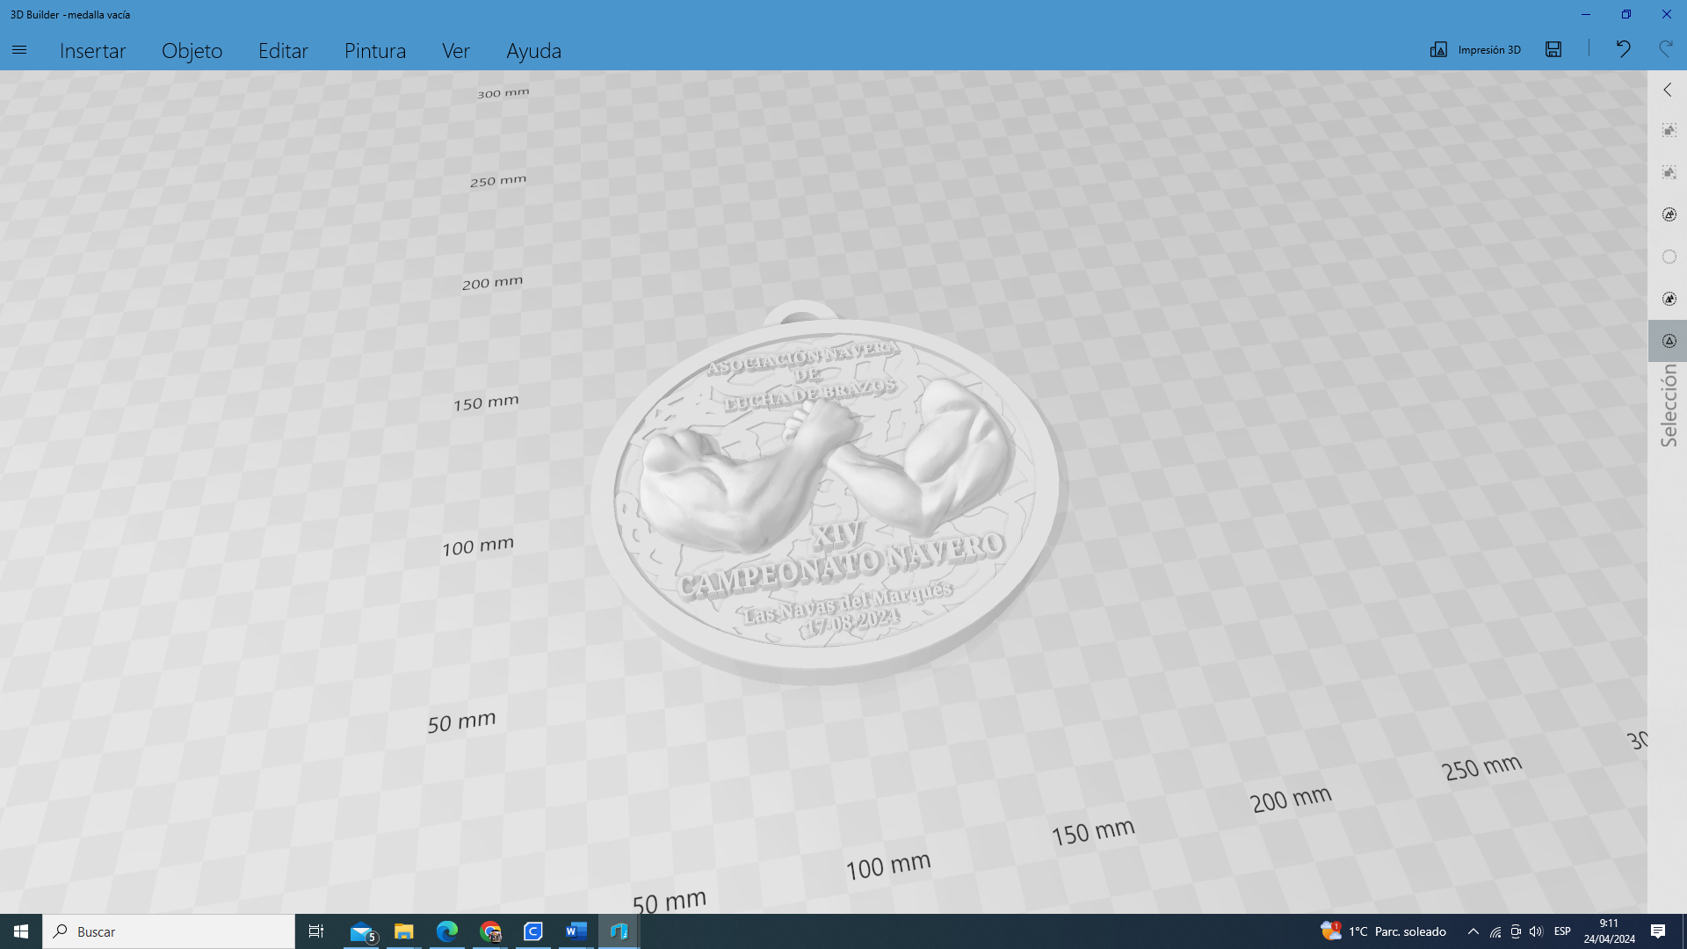Image resolution: width=1687 pixels, height=949 pixels.
Task: Click the redo arrow icon
Action: click(x=1665, y=49)
